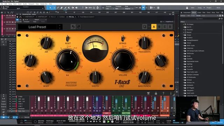Select preset slot B
Viewport: 224px width, 126px height.
[159, 27]
